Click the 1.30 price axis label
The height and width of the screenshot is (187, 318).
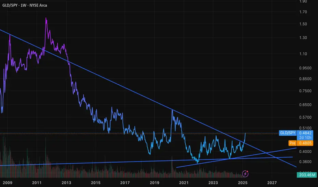point(303,38)
